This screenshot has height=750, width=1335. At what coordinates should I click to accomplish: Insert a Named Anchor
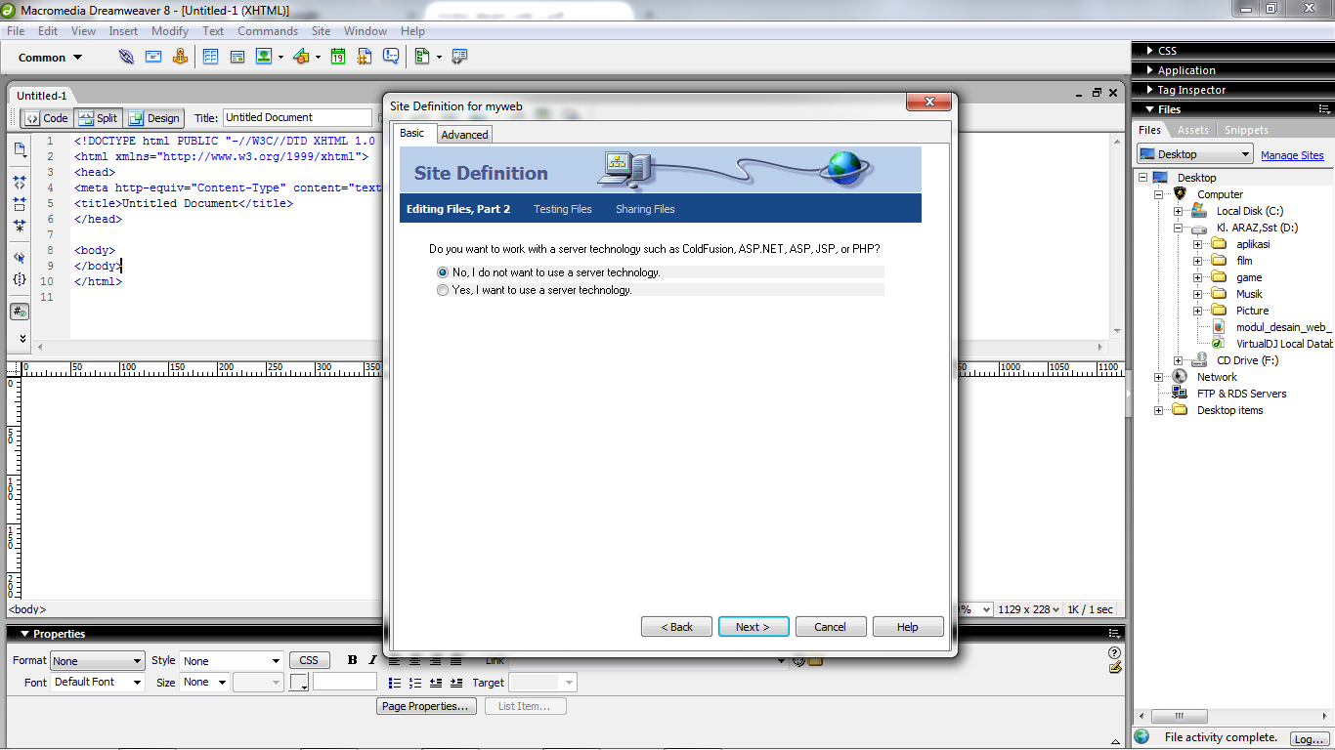[180, 57]
